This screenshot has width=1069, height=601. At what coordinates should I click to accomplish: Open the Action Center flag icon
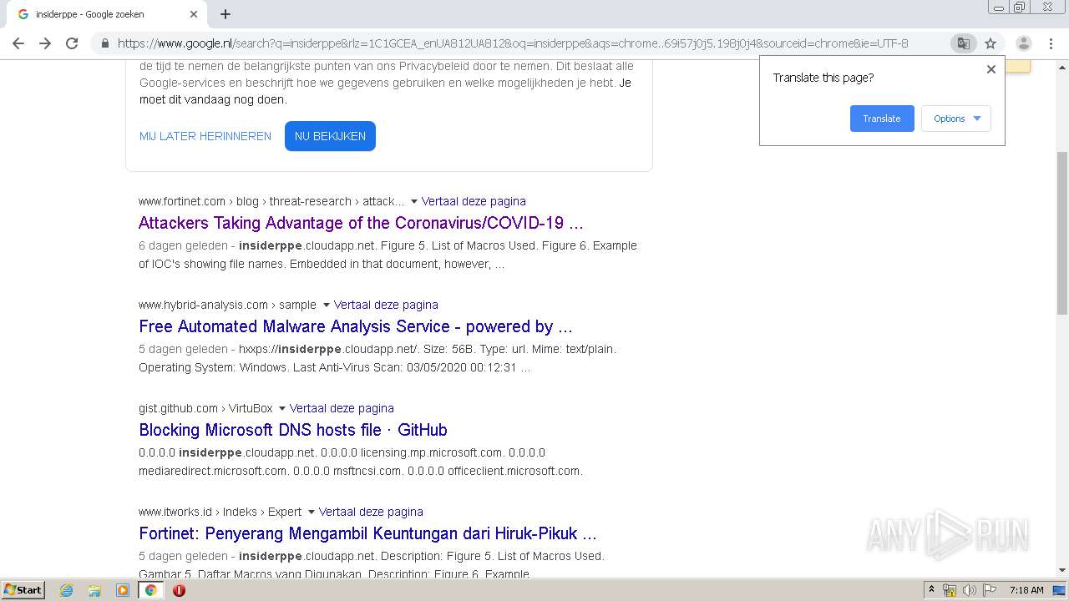990,590
